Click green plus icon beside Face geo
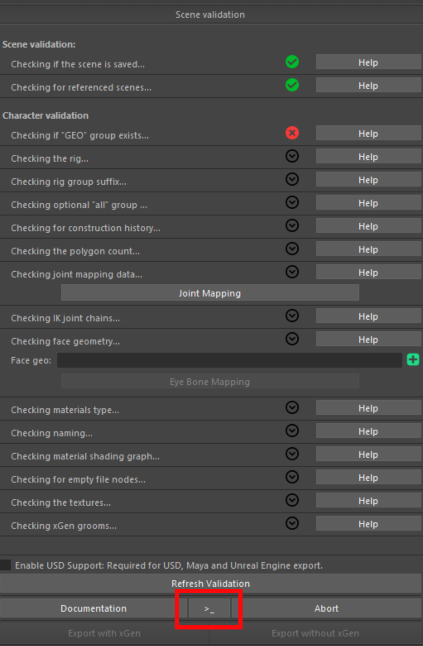Image resolution: width=423 pixels, height=646 pixels. (x=413, y=360)
